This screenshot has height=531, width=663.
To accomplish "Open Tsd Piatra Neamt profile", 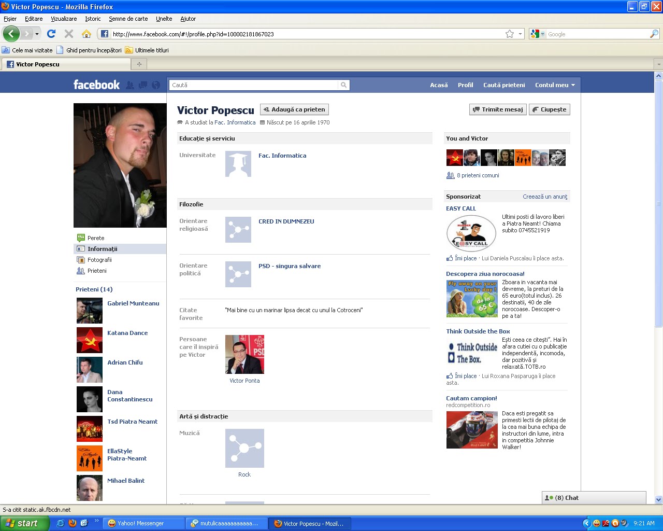I will tap(132, 422).
